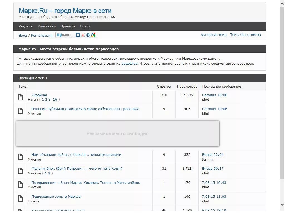Open last message 7.03.15 11:03
The width and height of the screenshot is (285, 213).
214,197
